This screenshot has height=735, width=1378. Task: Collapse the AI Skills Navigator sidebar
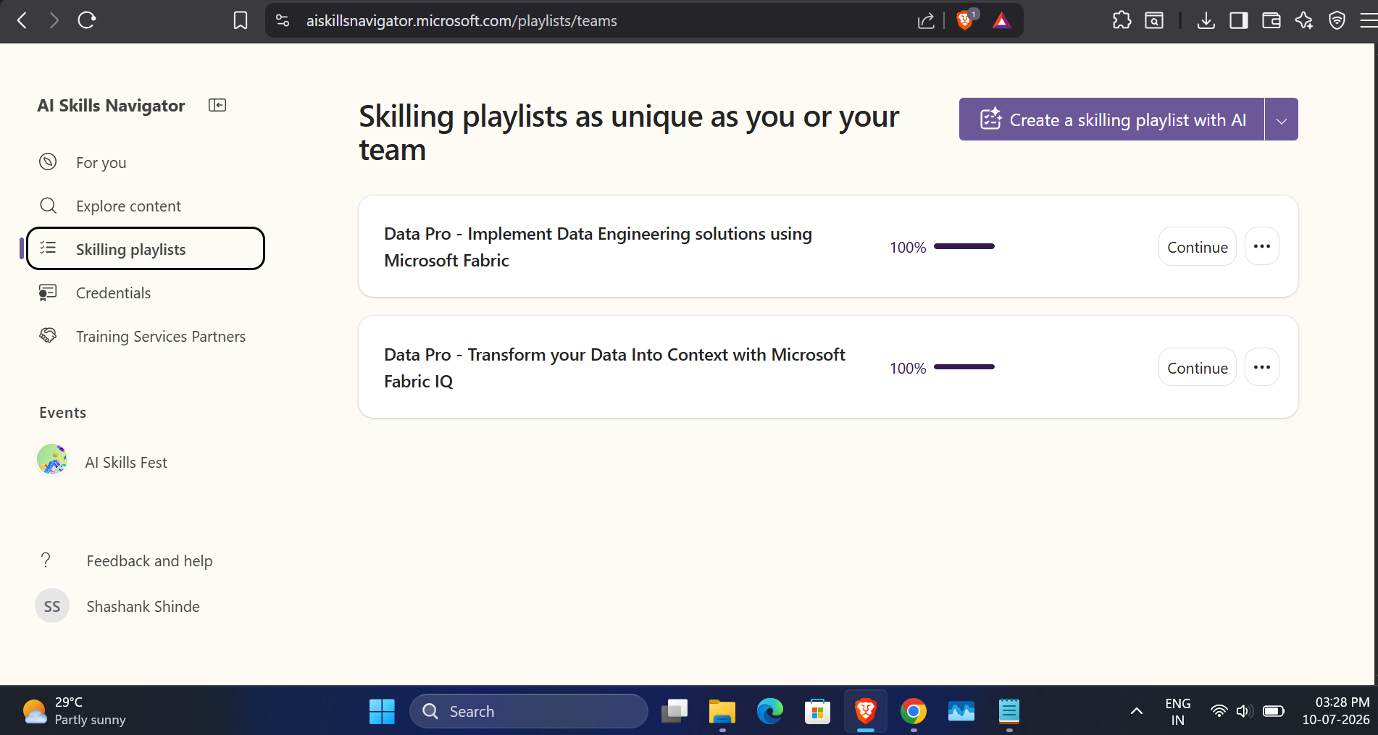pos(217,105)
